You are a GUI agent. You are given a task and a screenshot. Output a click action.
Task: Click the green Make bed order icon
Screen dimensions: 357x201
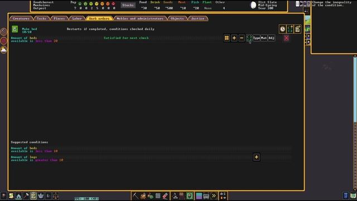(15, 29)
